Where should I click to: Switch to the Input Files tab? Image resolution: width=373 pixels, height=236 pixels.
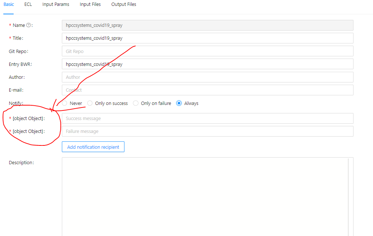[90, 4]
